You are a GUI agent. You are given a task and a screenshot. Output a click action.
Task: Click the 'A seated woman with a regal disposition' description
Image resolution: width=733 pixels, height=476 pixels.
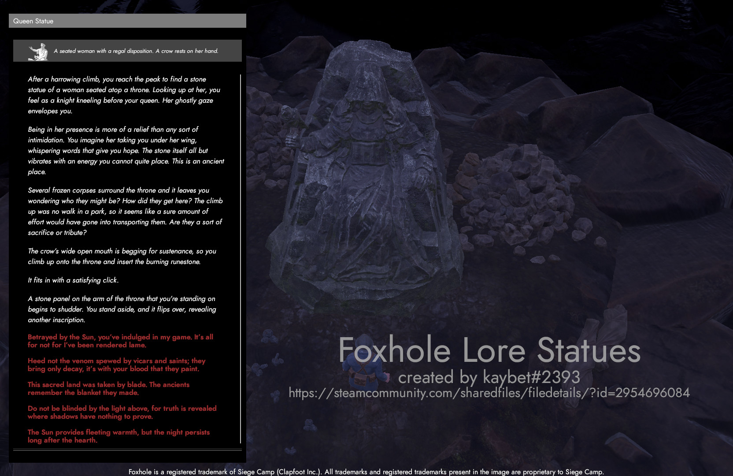coord(136,51)
